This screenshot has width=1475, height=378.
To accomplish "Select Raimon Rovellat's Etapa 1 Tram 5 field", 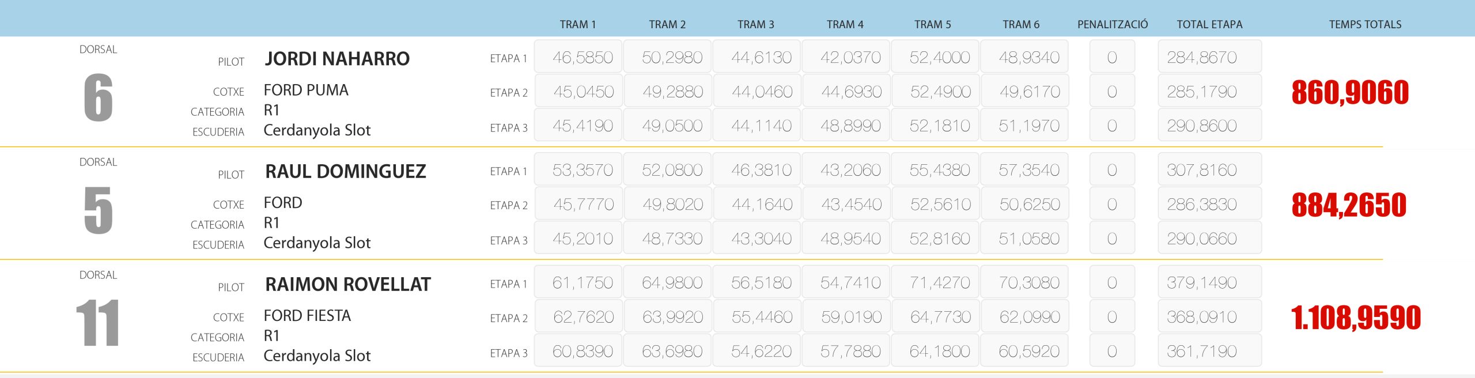I will pyautogui.click(x=935, y=283).
